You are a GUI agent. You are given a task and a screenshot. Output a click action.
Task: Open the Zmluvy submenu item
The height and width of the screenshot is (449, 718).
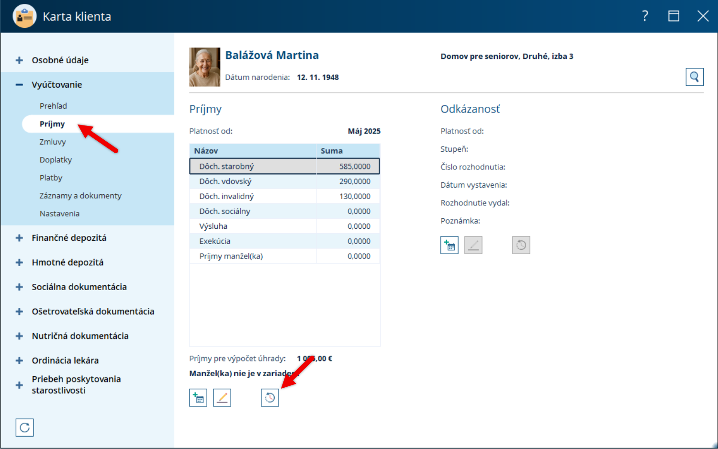(x=53, y=142)
